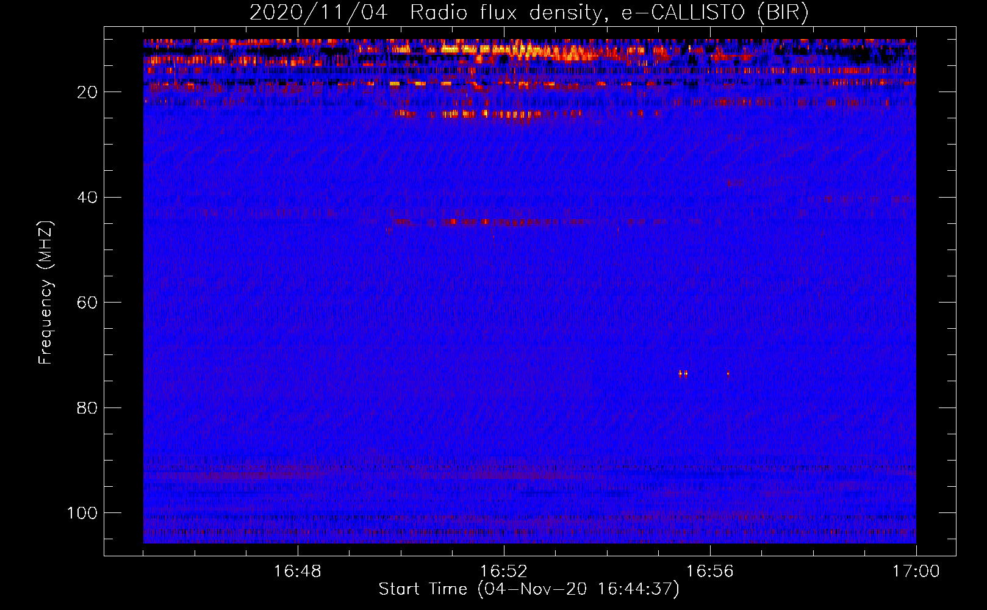Click the orange emission band near 24 MHz
Image resolution: width=987 pixels, height=610 pixels.
pyautogui.click(x=528, y=113)
